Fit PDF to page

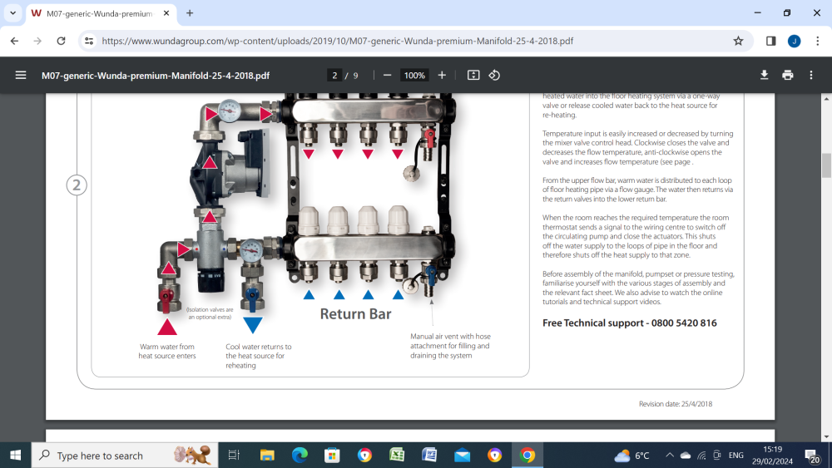click(x=473, y=76)
